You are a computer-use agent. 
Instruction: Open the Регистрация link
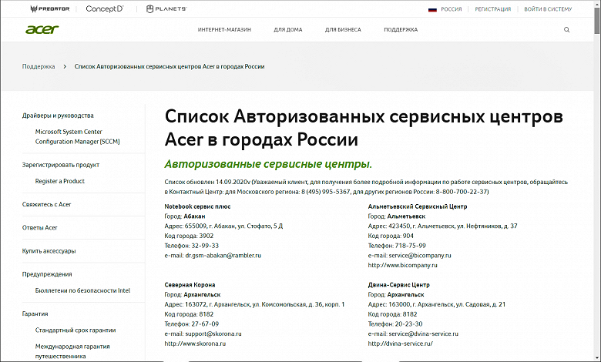click(x=492, y=9)
